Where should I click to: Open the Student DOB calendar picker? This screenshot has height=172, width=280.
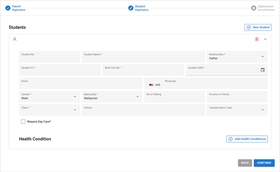(x=263, y=70)
